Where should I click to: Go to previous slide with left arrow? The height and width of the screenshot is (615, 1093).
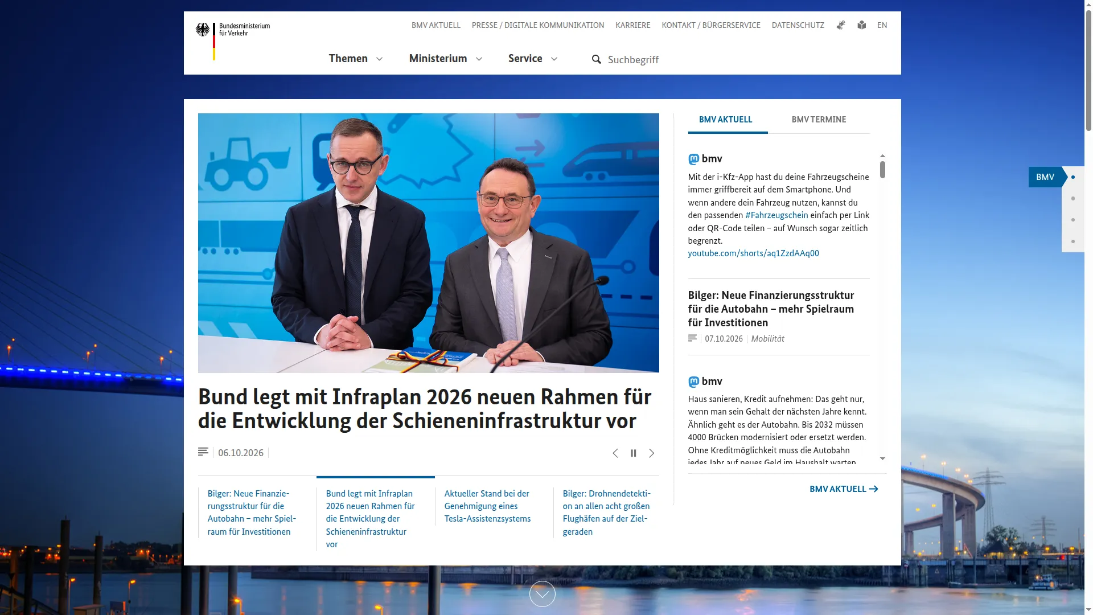pos(615,453)
